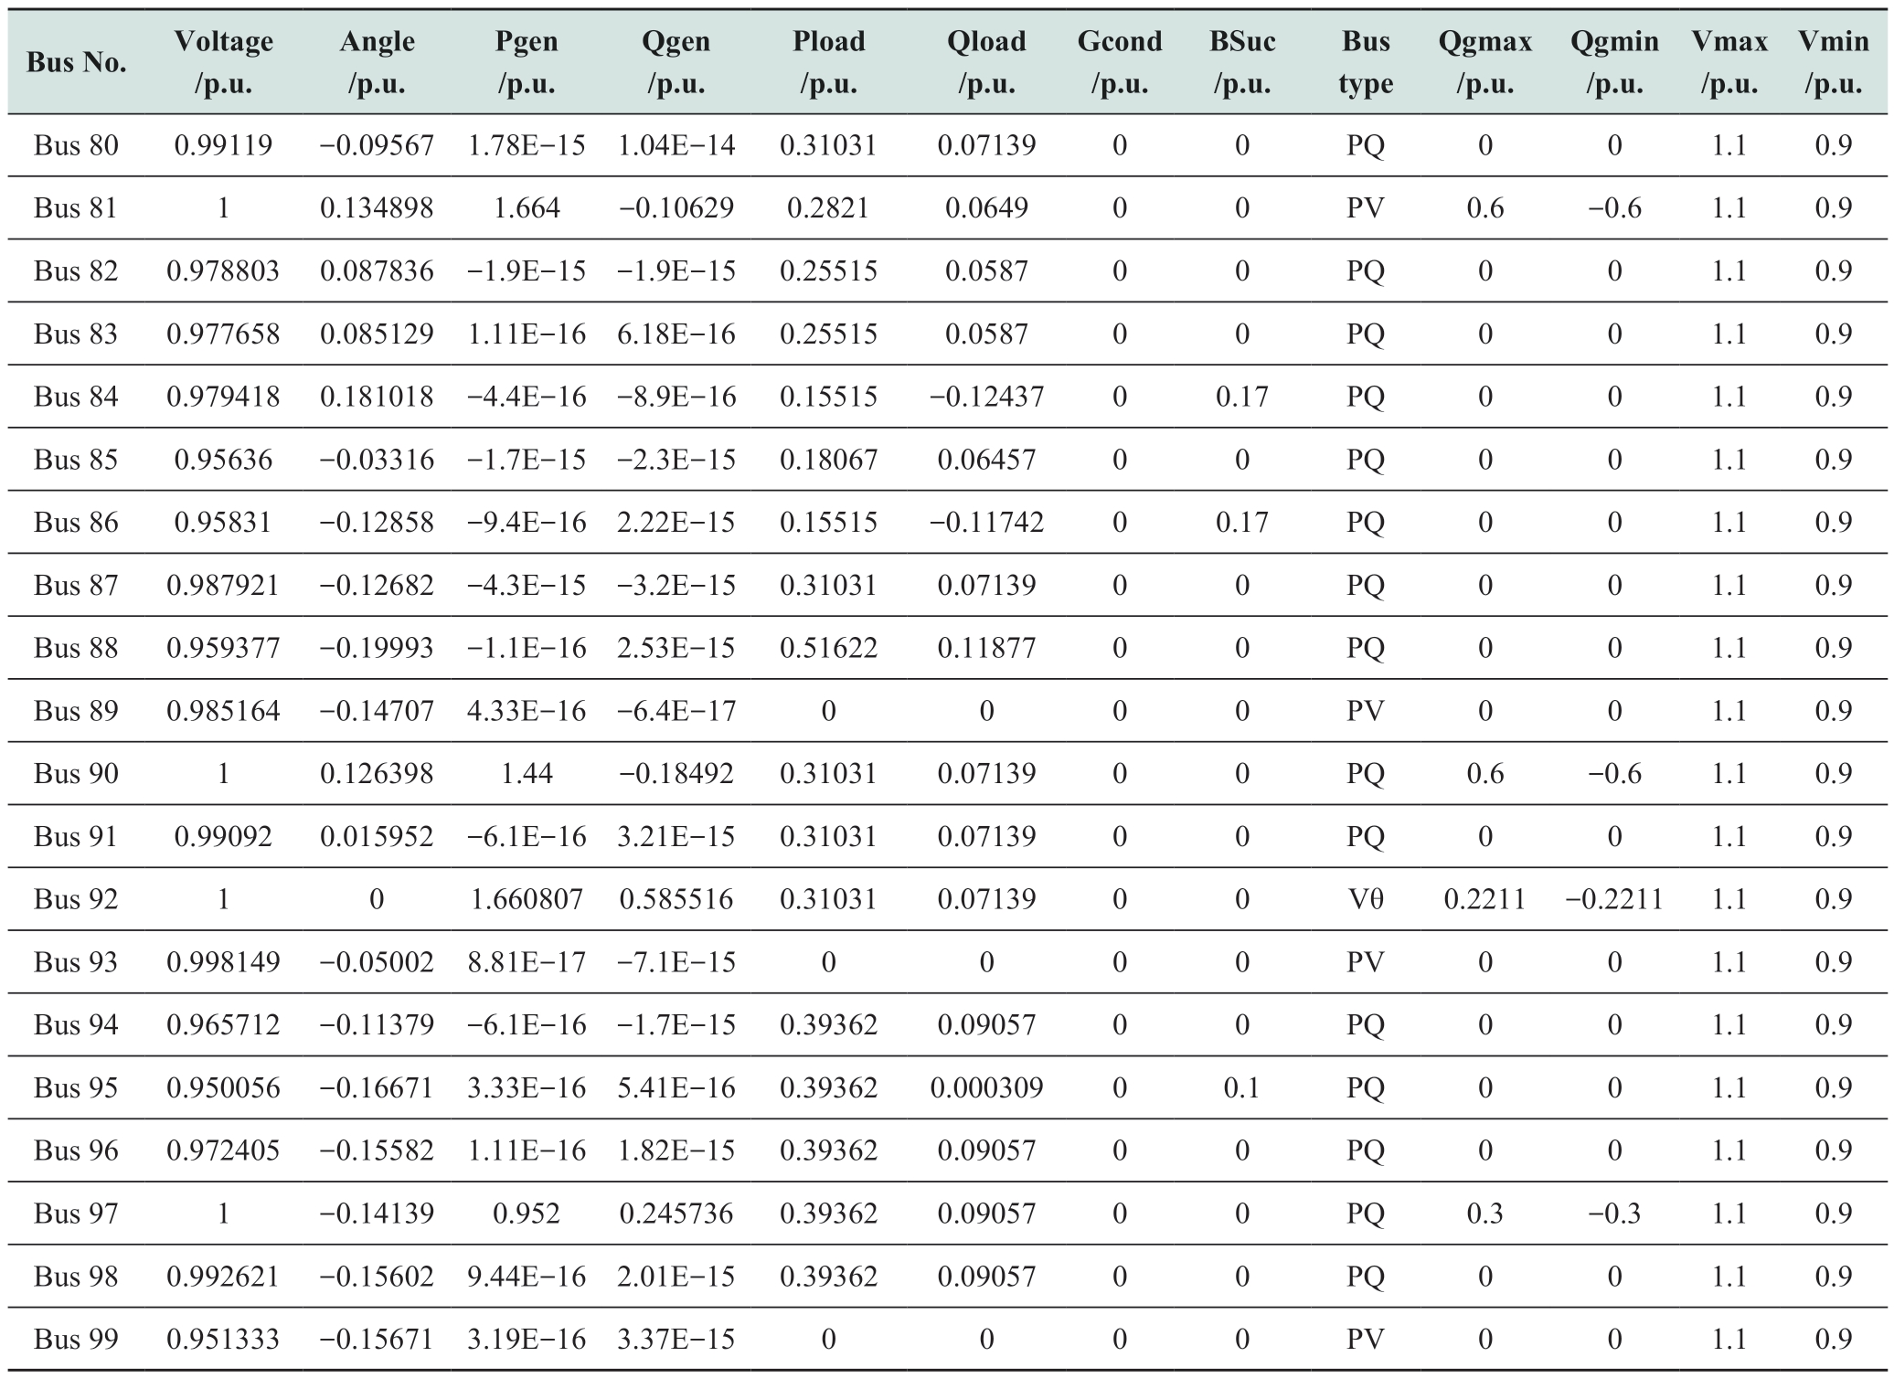This screenshot has width=1894, height=1378.
Task: Select the 'Bus 89' row label
Action: 76,711
